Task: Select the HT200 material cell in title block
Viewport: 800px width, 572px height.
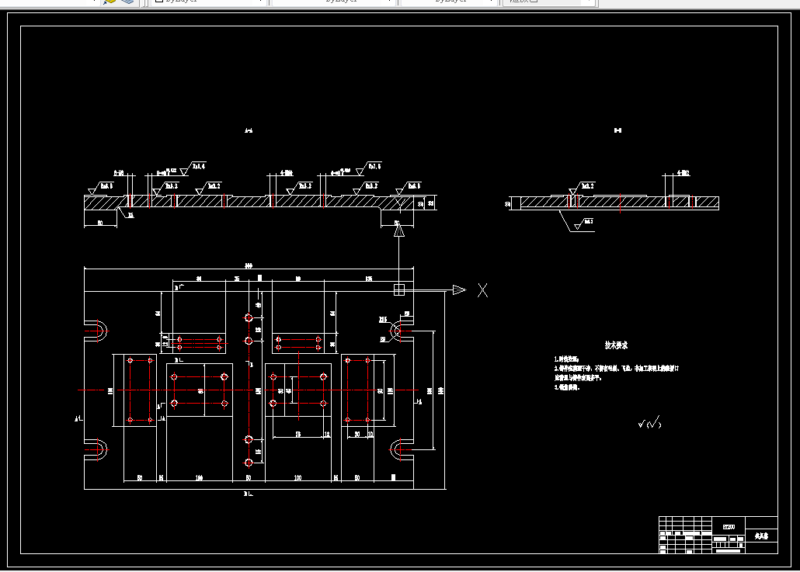Action: pos(729,527)
